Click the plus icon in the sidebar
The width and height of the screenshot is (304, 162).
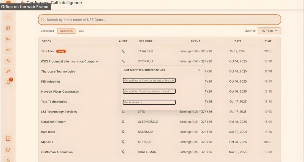(x=8, y=17)
